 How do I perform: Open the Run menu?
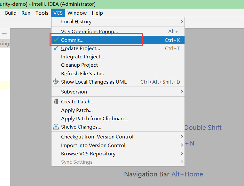[26, 13]
